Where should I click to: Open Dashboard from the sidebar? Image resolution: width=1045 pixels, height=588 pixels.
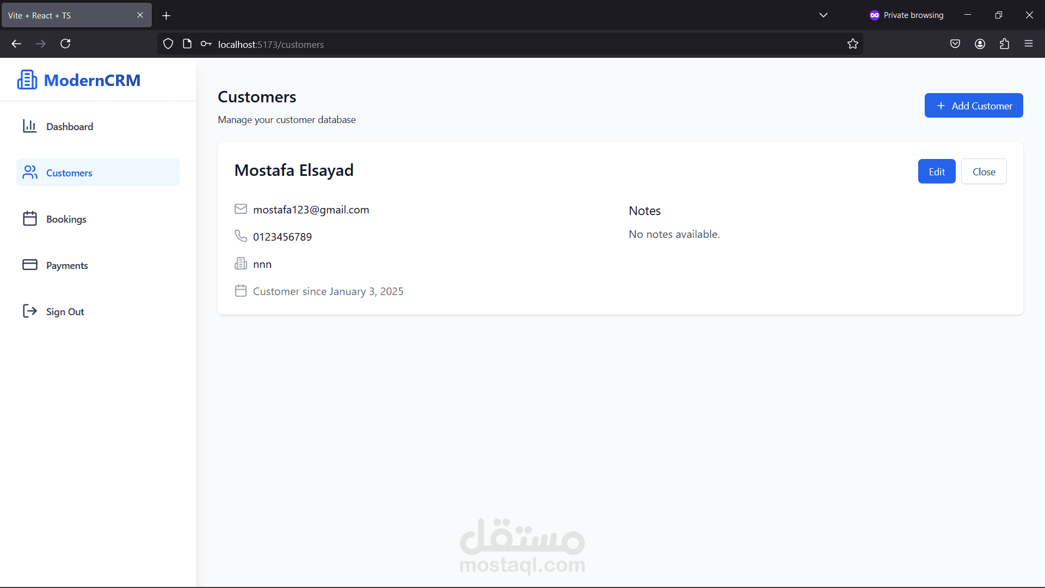[69, 126]
